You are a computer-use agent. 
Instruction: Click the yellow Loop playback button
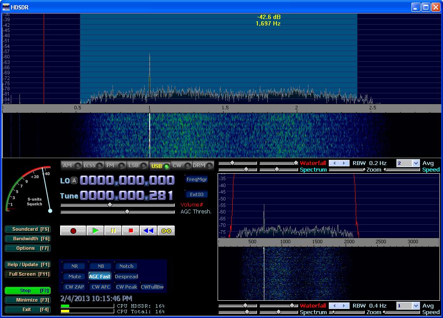(x=166, y=231)
